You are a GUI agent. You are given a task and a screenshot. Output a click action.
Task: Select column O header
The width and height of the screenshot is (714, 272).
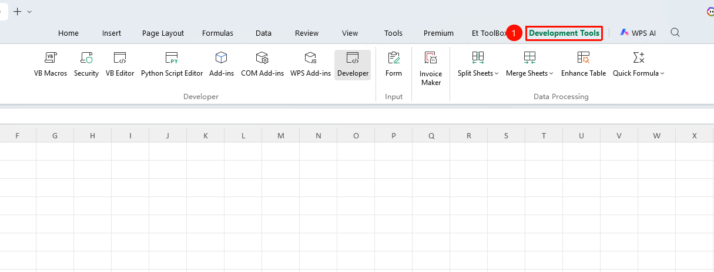pos(356,135)
